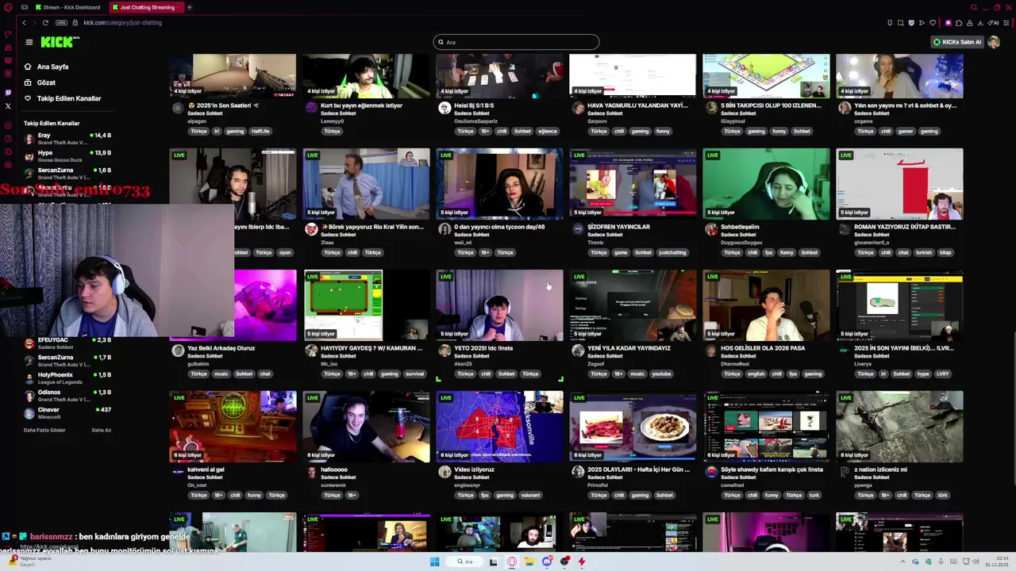Click channel name Lemmyy0
The image size is (1016, 571).
(x=333, y=121)
